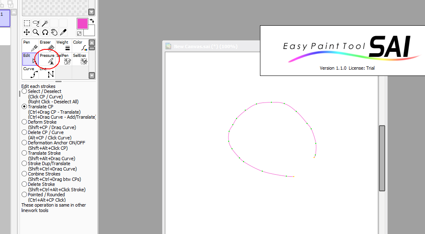Enable Delete CP / Curve mode
Viewport: 425px width, 234px height.
pos(24,132)
